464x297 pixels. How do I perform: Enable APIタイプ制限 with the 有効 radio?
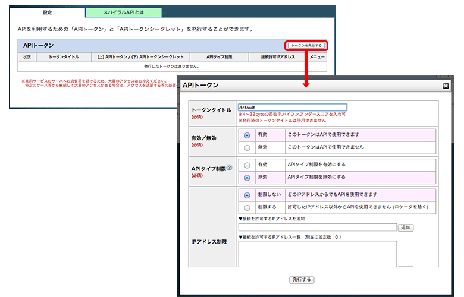[247, 165]
